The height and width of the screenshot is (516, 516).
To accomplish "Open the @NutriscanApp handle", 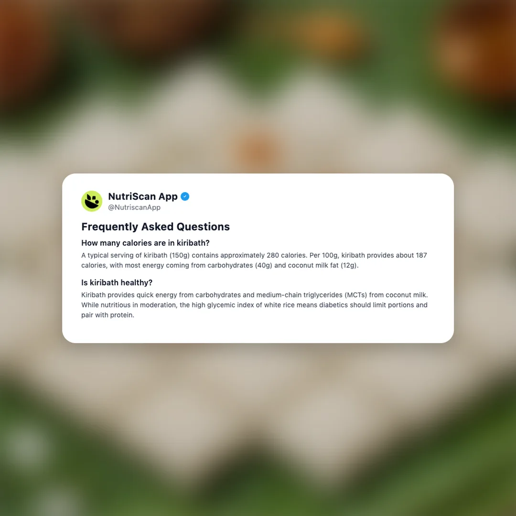I will [x=134, y=207].
